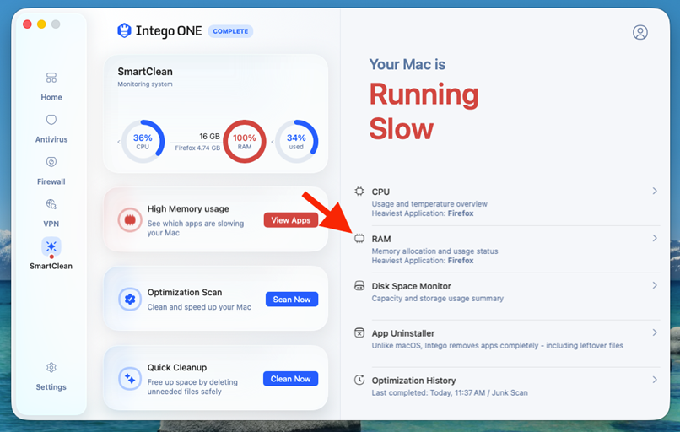Expand the Optimization History chevron
680x432 pixels.
[655, 380]
